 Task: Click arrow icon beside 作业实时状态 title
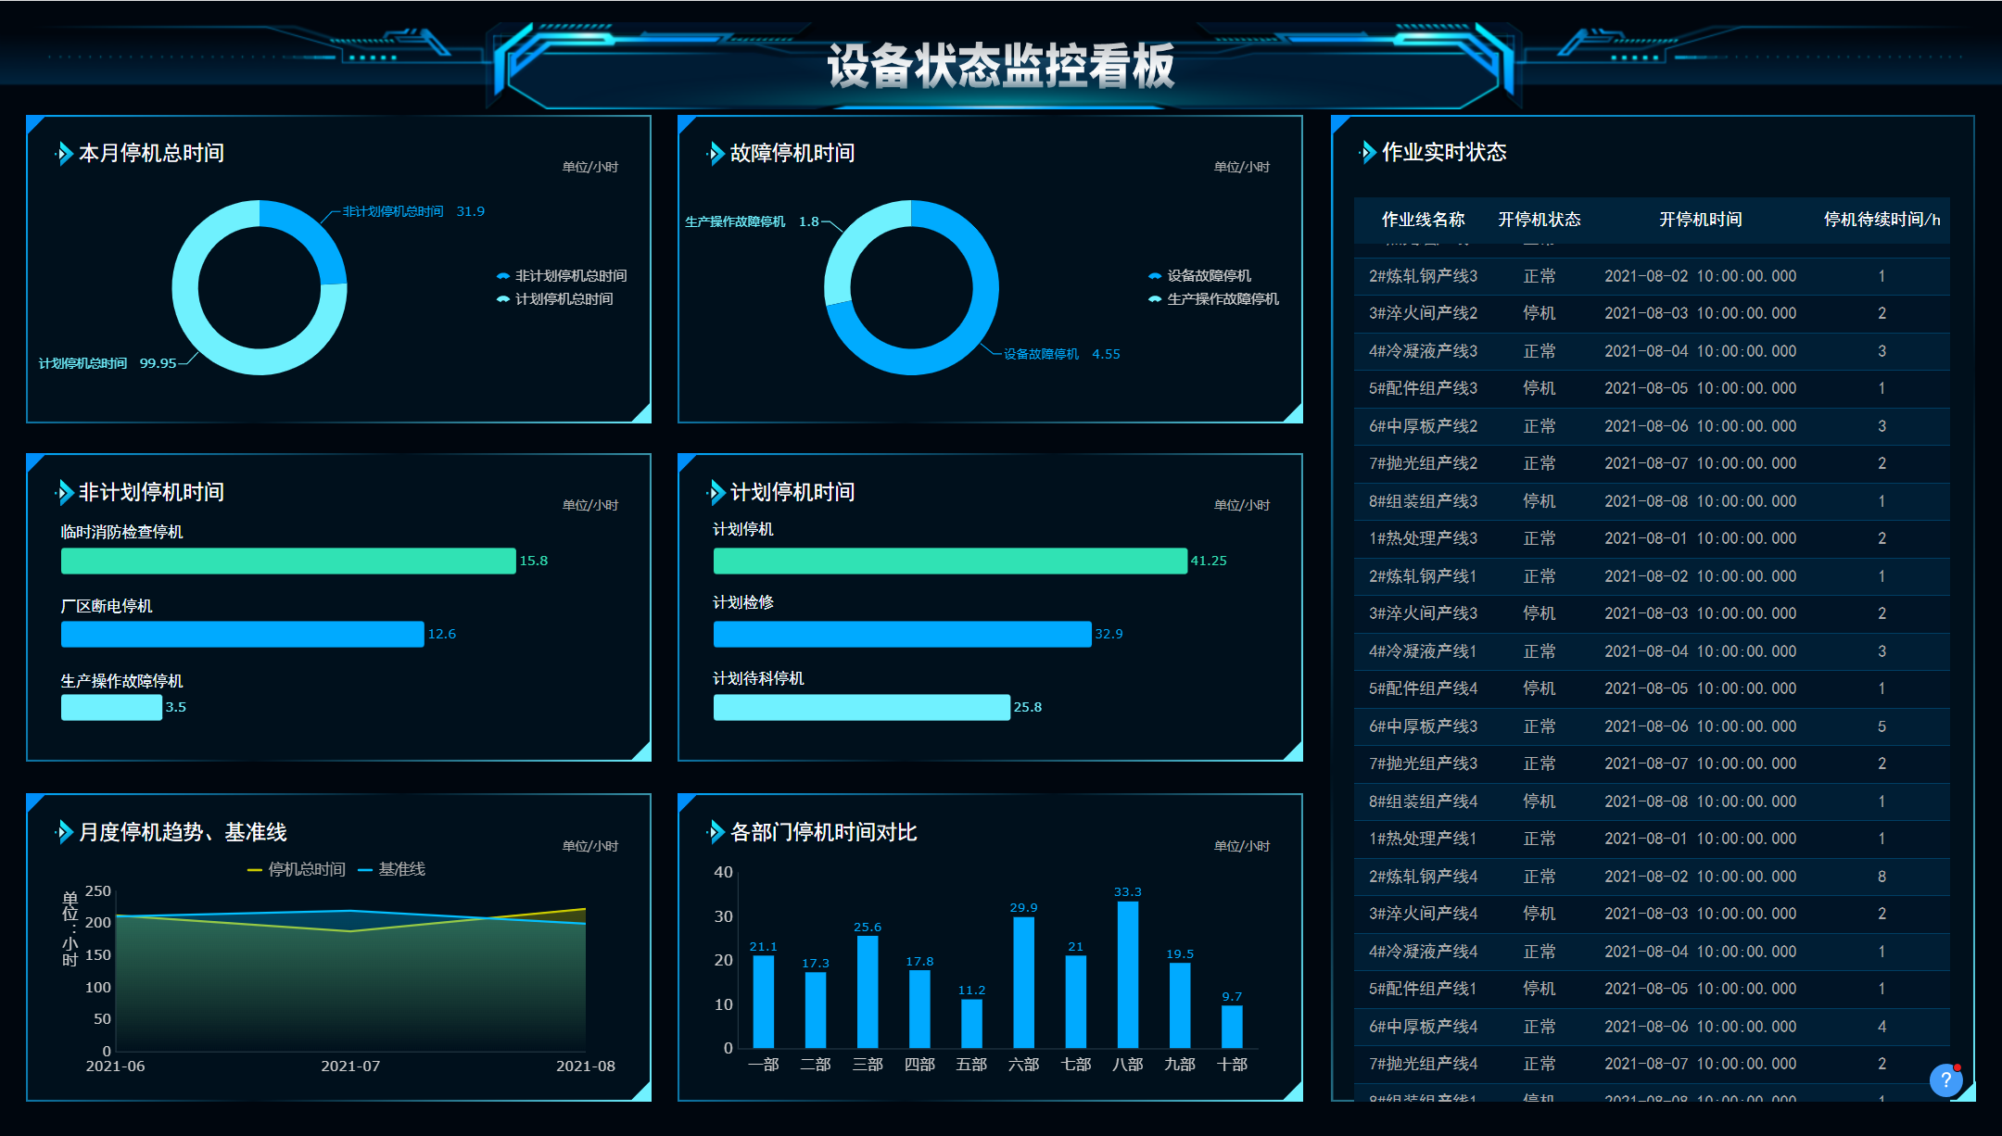click(x=1368, y=152)
